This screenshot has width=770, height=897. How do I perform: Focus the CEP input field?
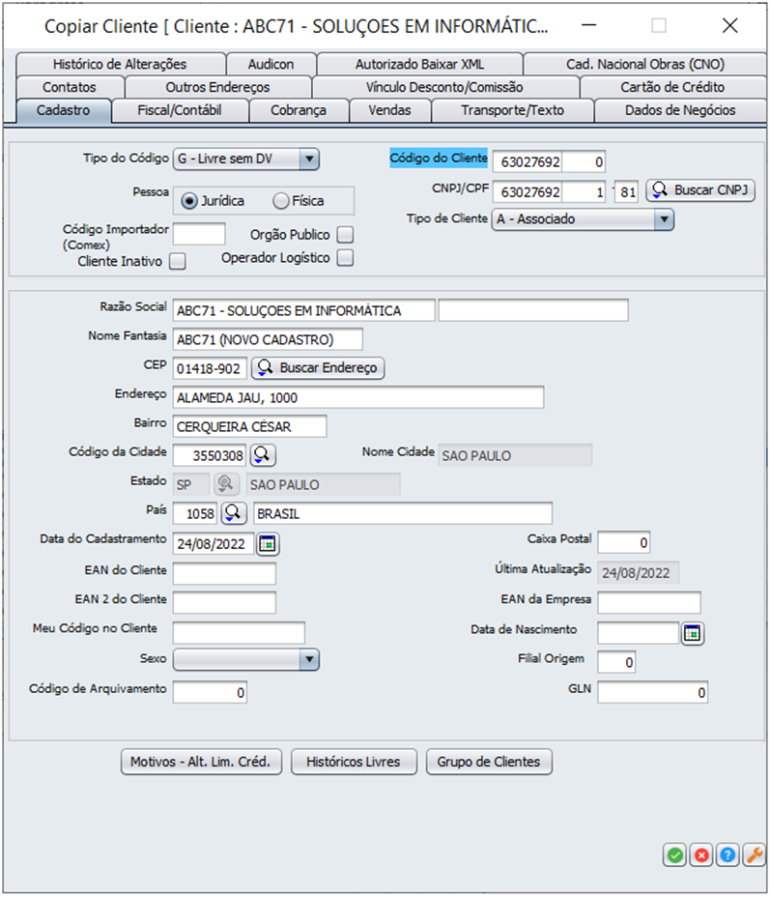[210, 369]
